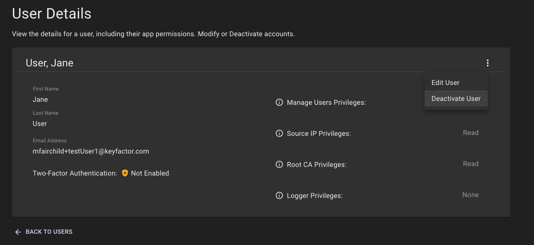Open the three-dot menu for User, Jane
Screen dimensions: 534x245
pyautogui.click(x=487, y=63)
